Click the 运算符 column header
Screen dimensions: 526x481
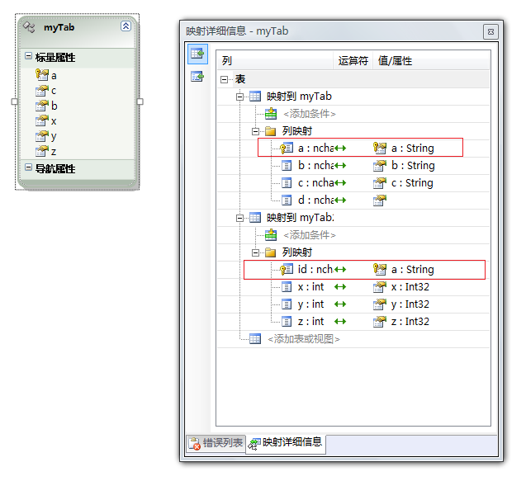pyautogui.click(x=353, y=61)
